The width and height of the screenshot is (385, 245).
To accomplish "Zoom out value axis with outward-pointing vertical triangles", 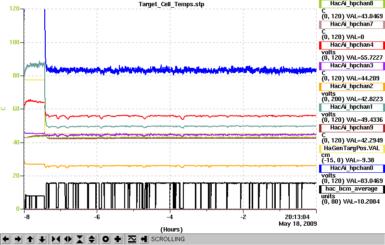I will click(x=92, y=239).
